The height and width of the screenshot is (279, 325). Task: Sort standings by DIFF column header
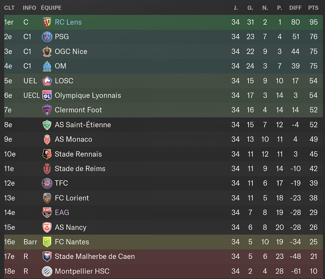point(295,8)
